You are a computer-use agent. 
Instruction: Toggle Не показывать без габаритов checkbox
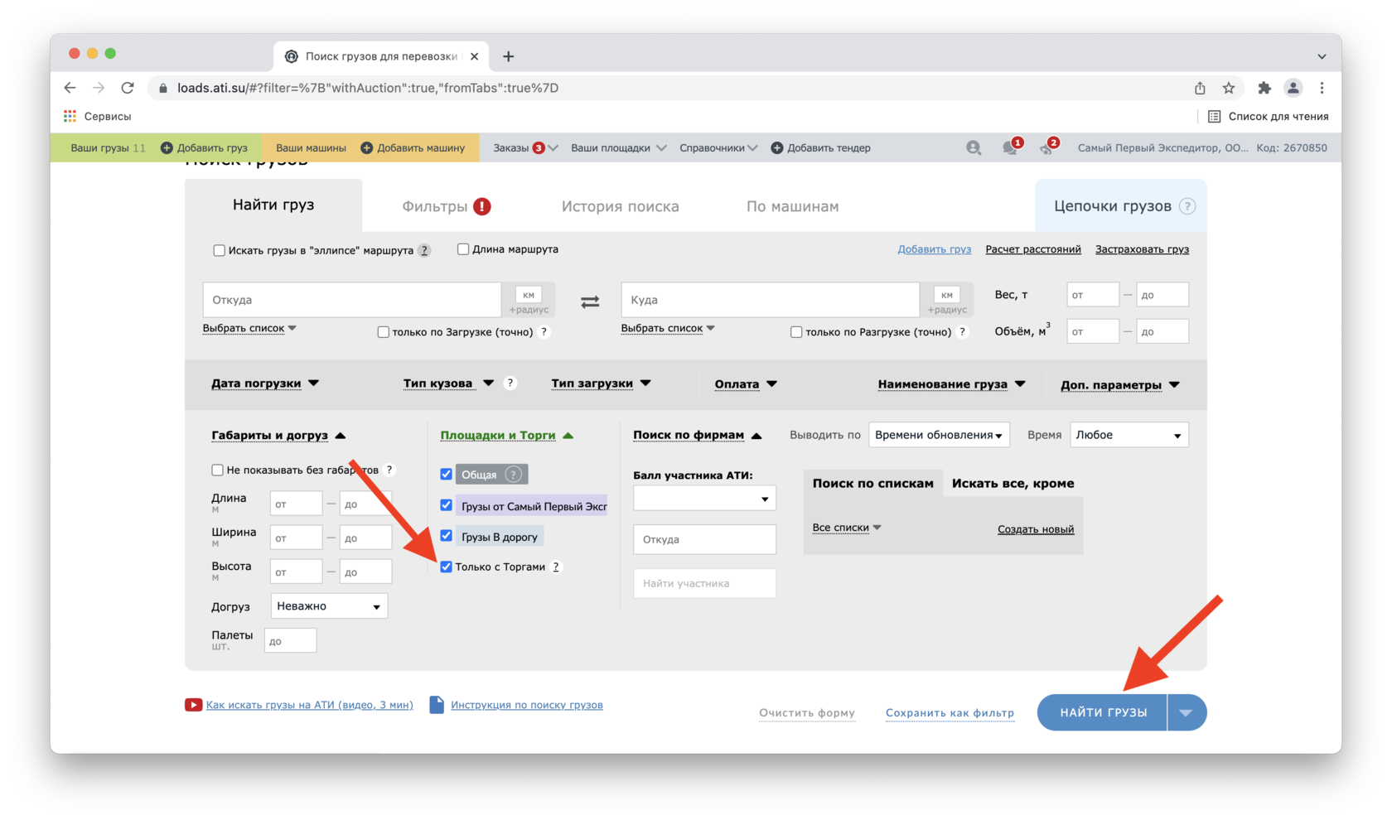(x=217, y=470)
